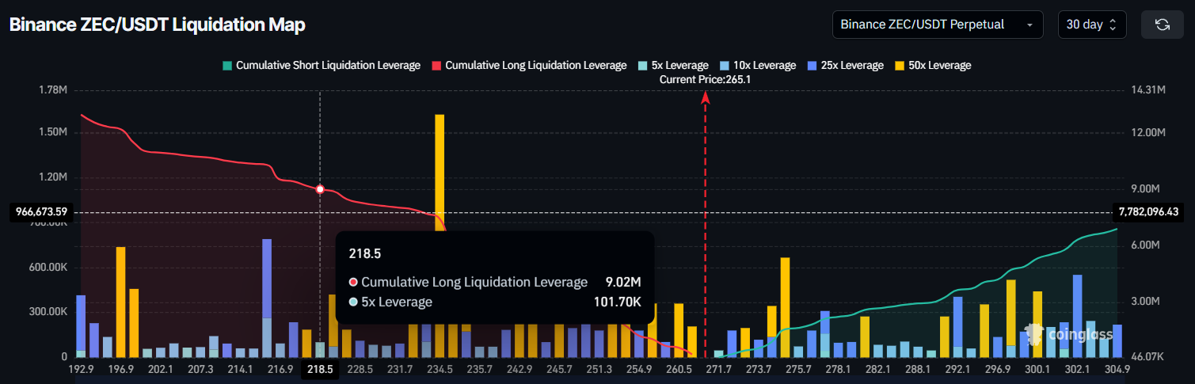The height and width of the screenshot is (384, 1195).
Task: Click the 1.78M left axis label
Action: point(53,90)
